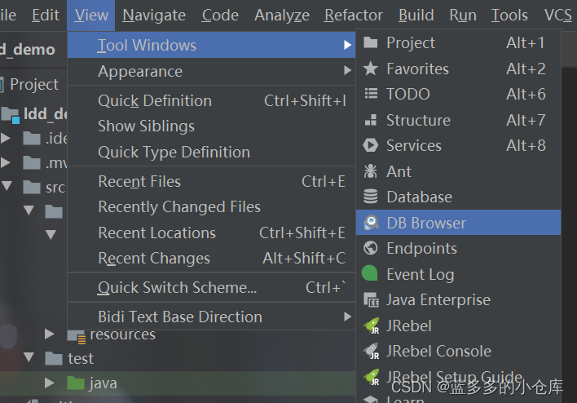
Task: Collapse the test folder arrow
Action: pyautogui.click(x=29, y=356)
